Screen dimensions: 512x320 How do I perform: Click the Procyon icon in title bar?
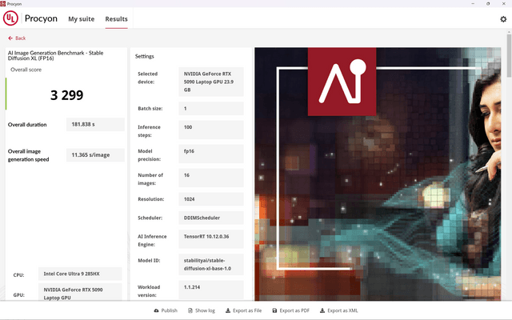[3, 3]
